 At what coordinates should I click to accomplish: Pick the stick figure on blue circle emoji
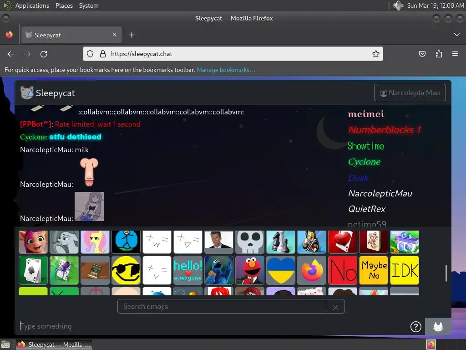tap(126, 242)
